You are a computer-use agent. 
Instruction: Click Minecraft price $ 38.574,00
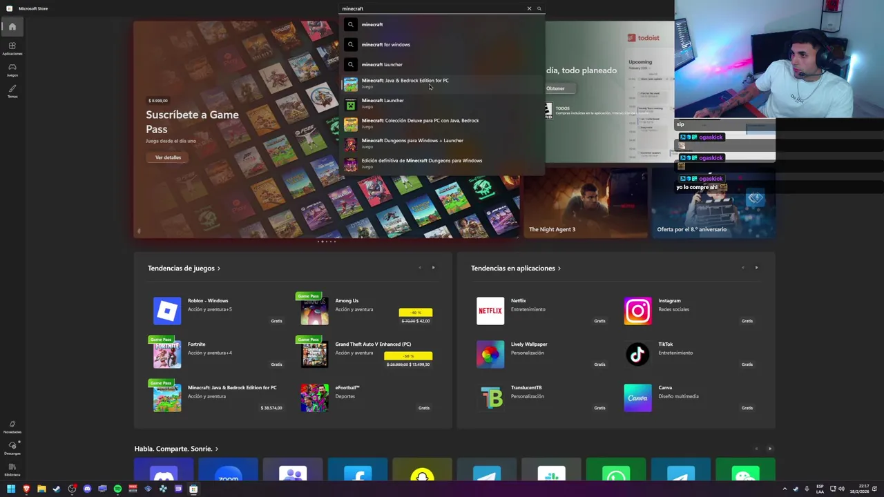(x=271, y=408)
